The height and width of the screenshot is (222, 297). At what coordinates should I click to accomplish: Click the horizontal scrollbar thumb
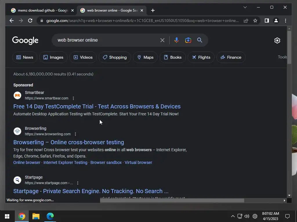172,201
